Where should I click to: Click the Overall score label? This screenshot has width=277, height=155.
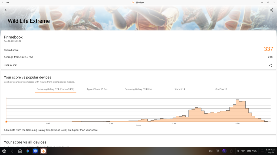(x=11, y=50)
